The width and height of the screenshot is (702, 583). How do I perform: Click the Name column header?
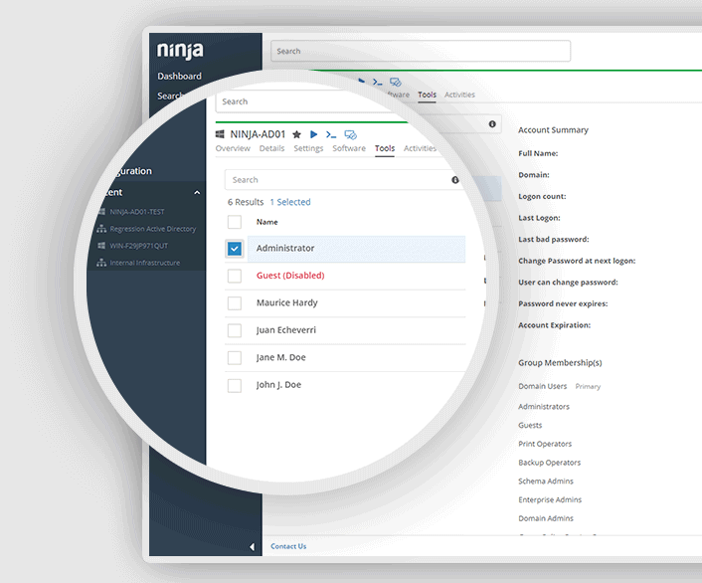coord(266,222)
